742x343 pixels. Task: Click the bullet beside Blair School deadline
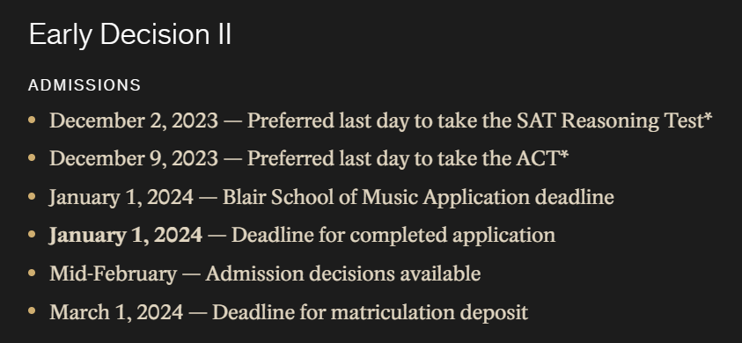tap(32, 196)
